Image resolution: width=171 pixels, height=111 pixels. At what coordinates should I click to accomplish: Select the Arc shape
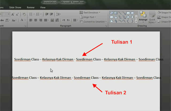[x=120, y=21]
